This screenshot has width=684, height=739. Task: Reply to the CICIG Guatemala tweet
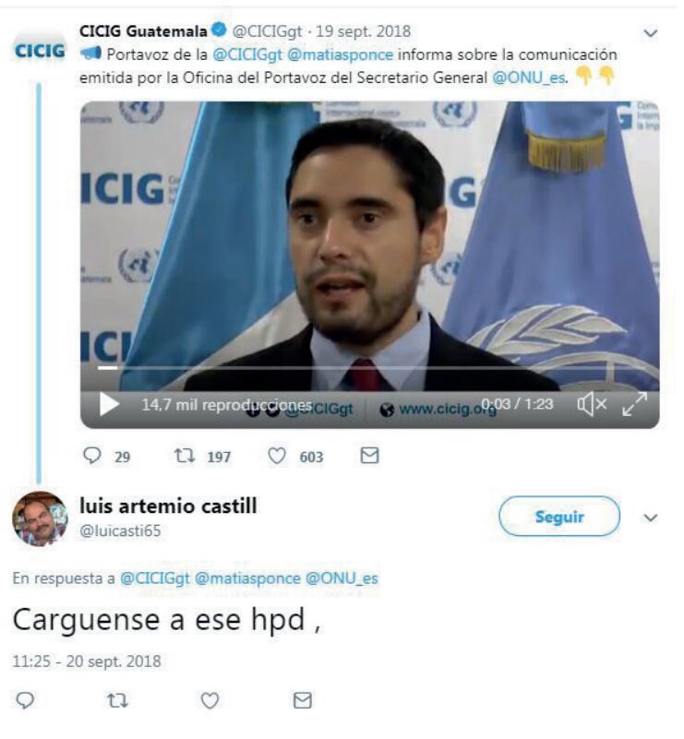(x=92, y=456)
